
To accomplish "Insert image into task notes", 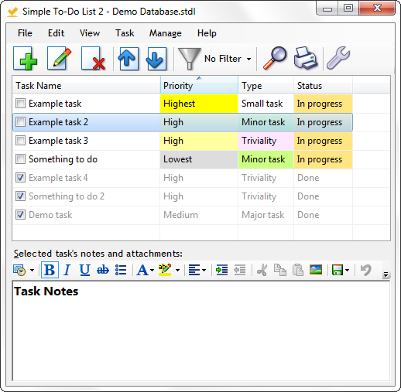I will [316, 270].
